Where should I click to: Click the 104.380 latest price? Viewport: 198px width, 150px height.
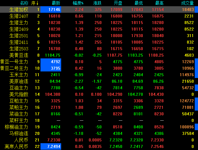[53, 94]
